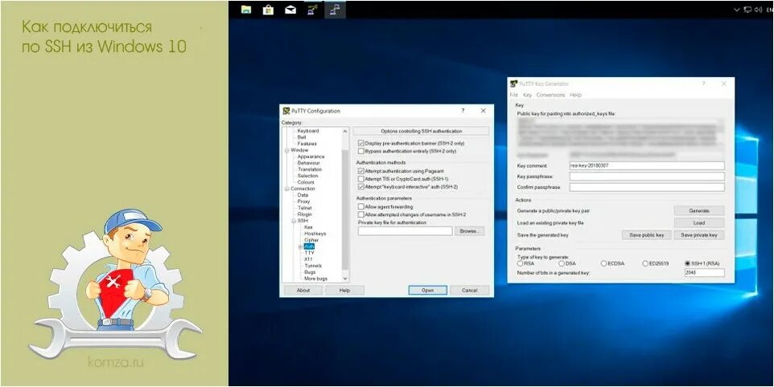Image resolution: width=774 pixels, height=387 pixels.
Task: Show hidden system tray icons chevron
Action: (738, 10)
